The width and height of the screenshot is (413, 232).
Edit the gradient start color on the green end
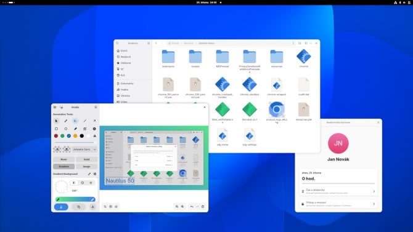click(x=58, y=199)
